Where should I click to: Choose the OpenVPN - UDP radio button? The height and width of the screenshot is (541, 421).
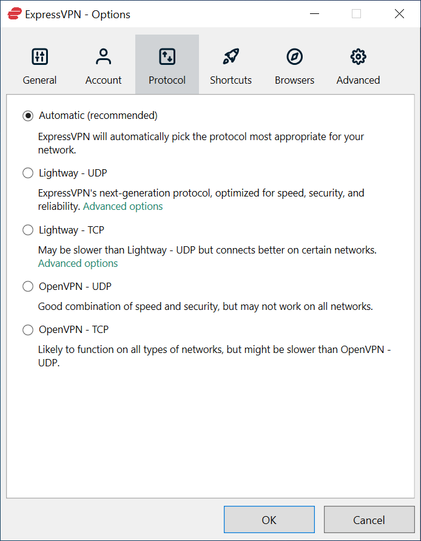tap(28, 286)
